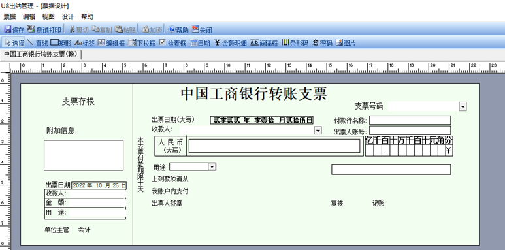505x250 pixels.
Task: Pick the 编辑框 edit box tool
Action: (x=111, y=43)
